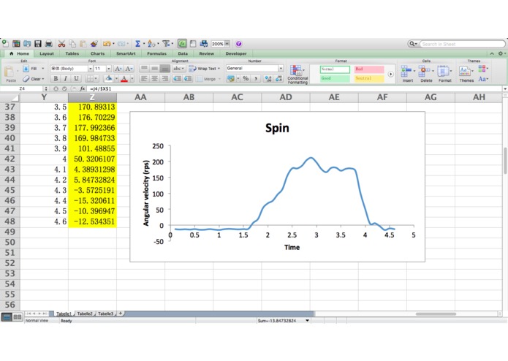
Task: Activate the format painter brush icon
Action: [x=94, y=43]
